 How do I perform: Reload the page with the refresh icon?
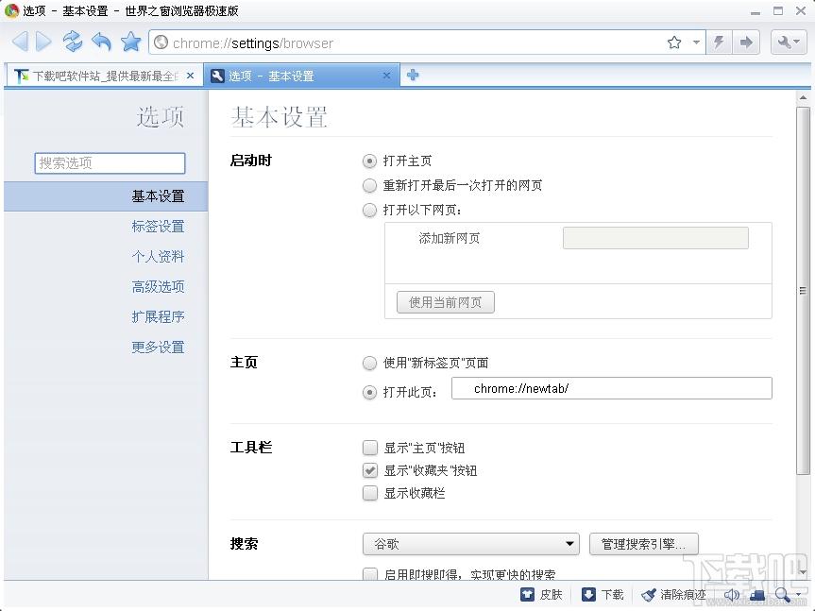click(x=73, y=42)
